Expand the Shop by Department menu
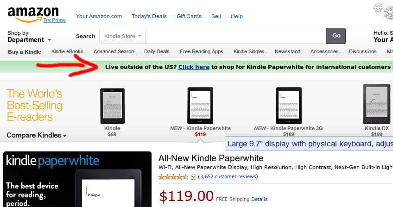Screen dimensions: 393x207 [x=29, y=40]
